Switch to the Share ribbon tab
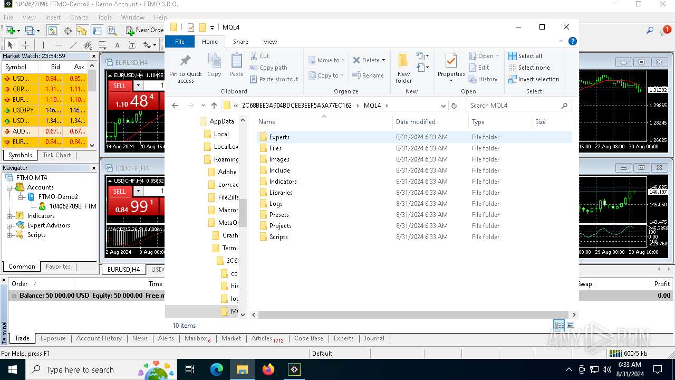 coord(240,42)
